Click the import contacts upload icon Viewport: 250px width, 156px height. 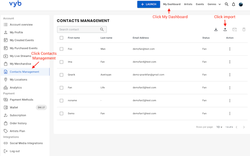225,30
